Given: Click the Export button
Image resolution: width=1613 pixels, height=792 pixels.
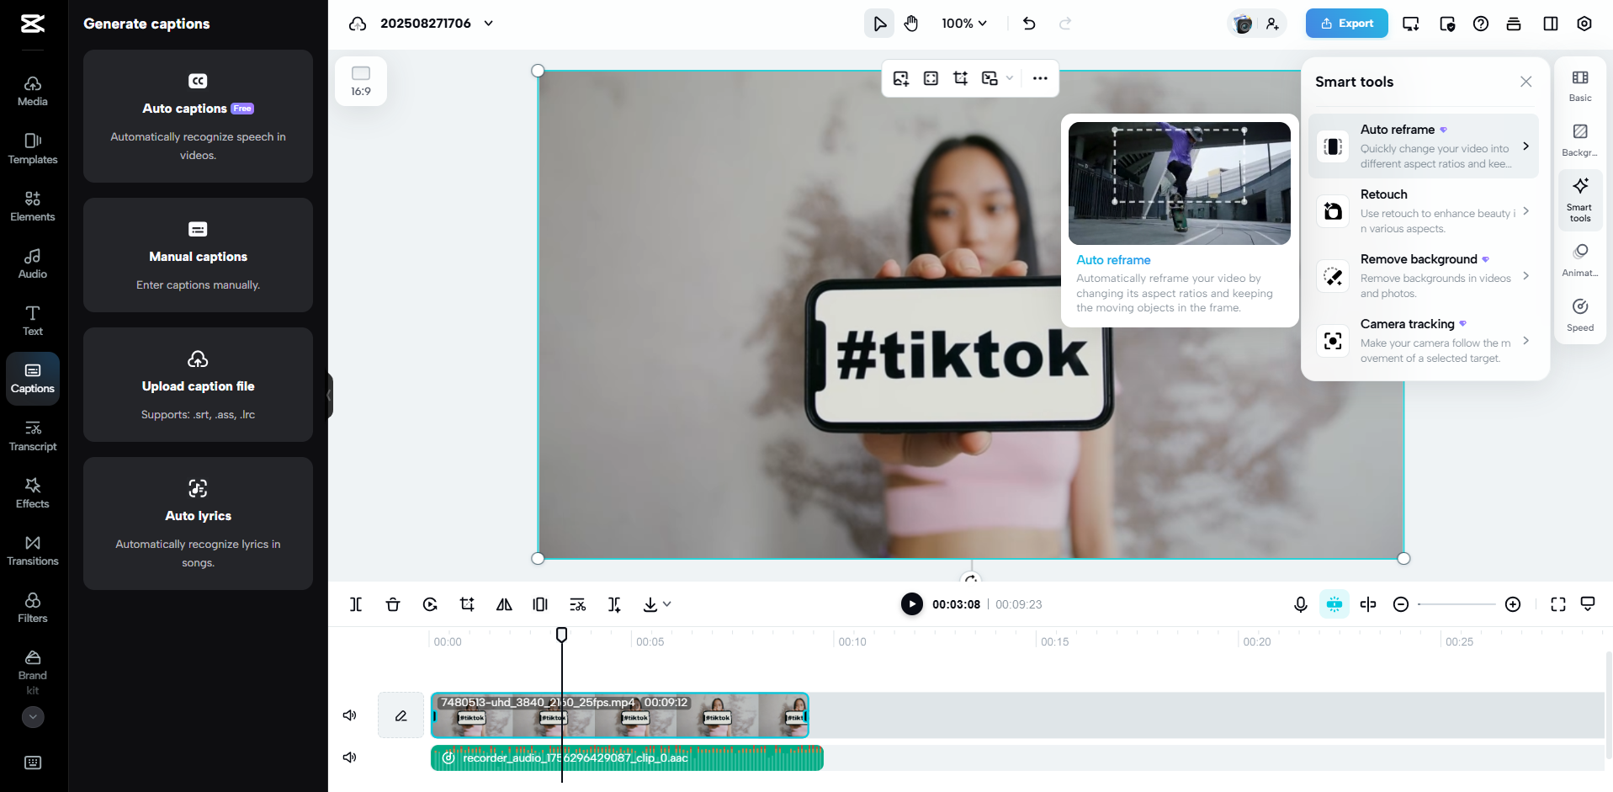Looking at the screenshot, I should pyautogui.click(x=1346, y=23).
